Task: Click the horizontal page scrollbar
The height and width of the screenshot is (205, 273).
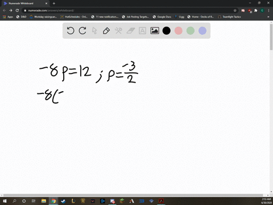Action: click(x=133, y=195)
